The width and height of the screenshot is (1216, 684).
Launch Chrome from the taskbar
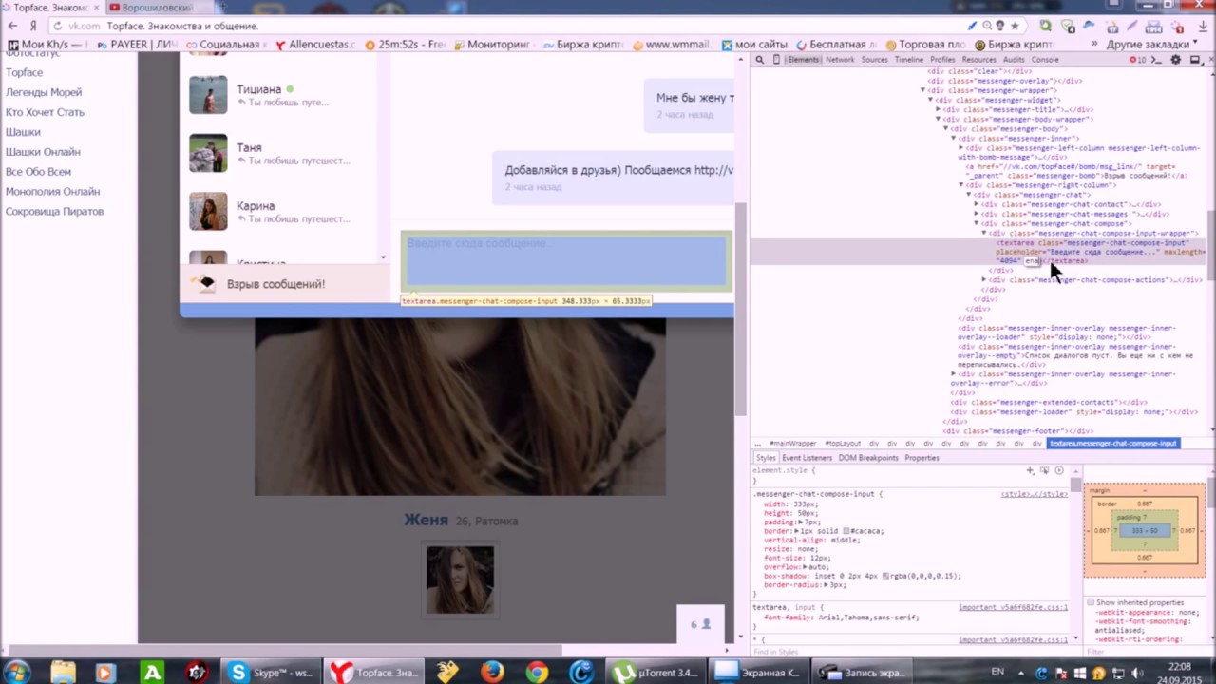tap(537, 672)
